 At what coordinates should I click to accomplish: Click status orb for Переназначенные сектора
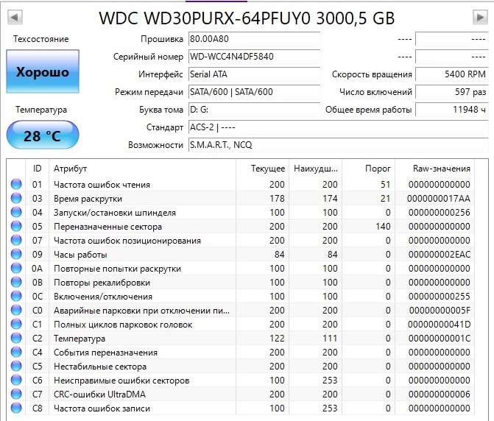click(16, 227)
